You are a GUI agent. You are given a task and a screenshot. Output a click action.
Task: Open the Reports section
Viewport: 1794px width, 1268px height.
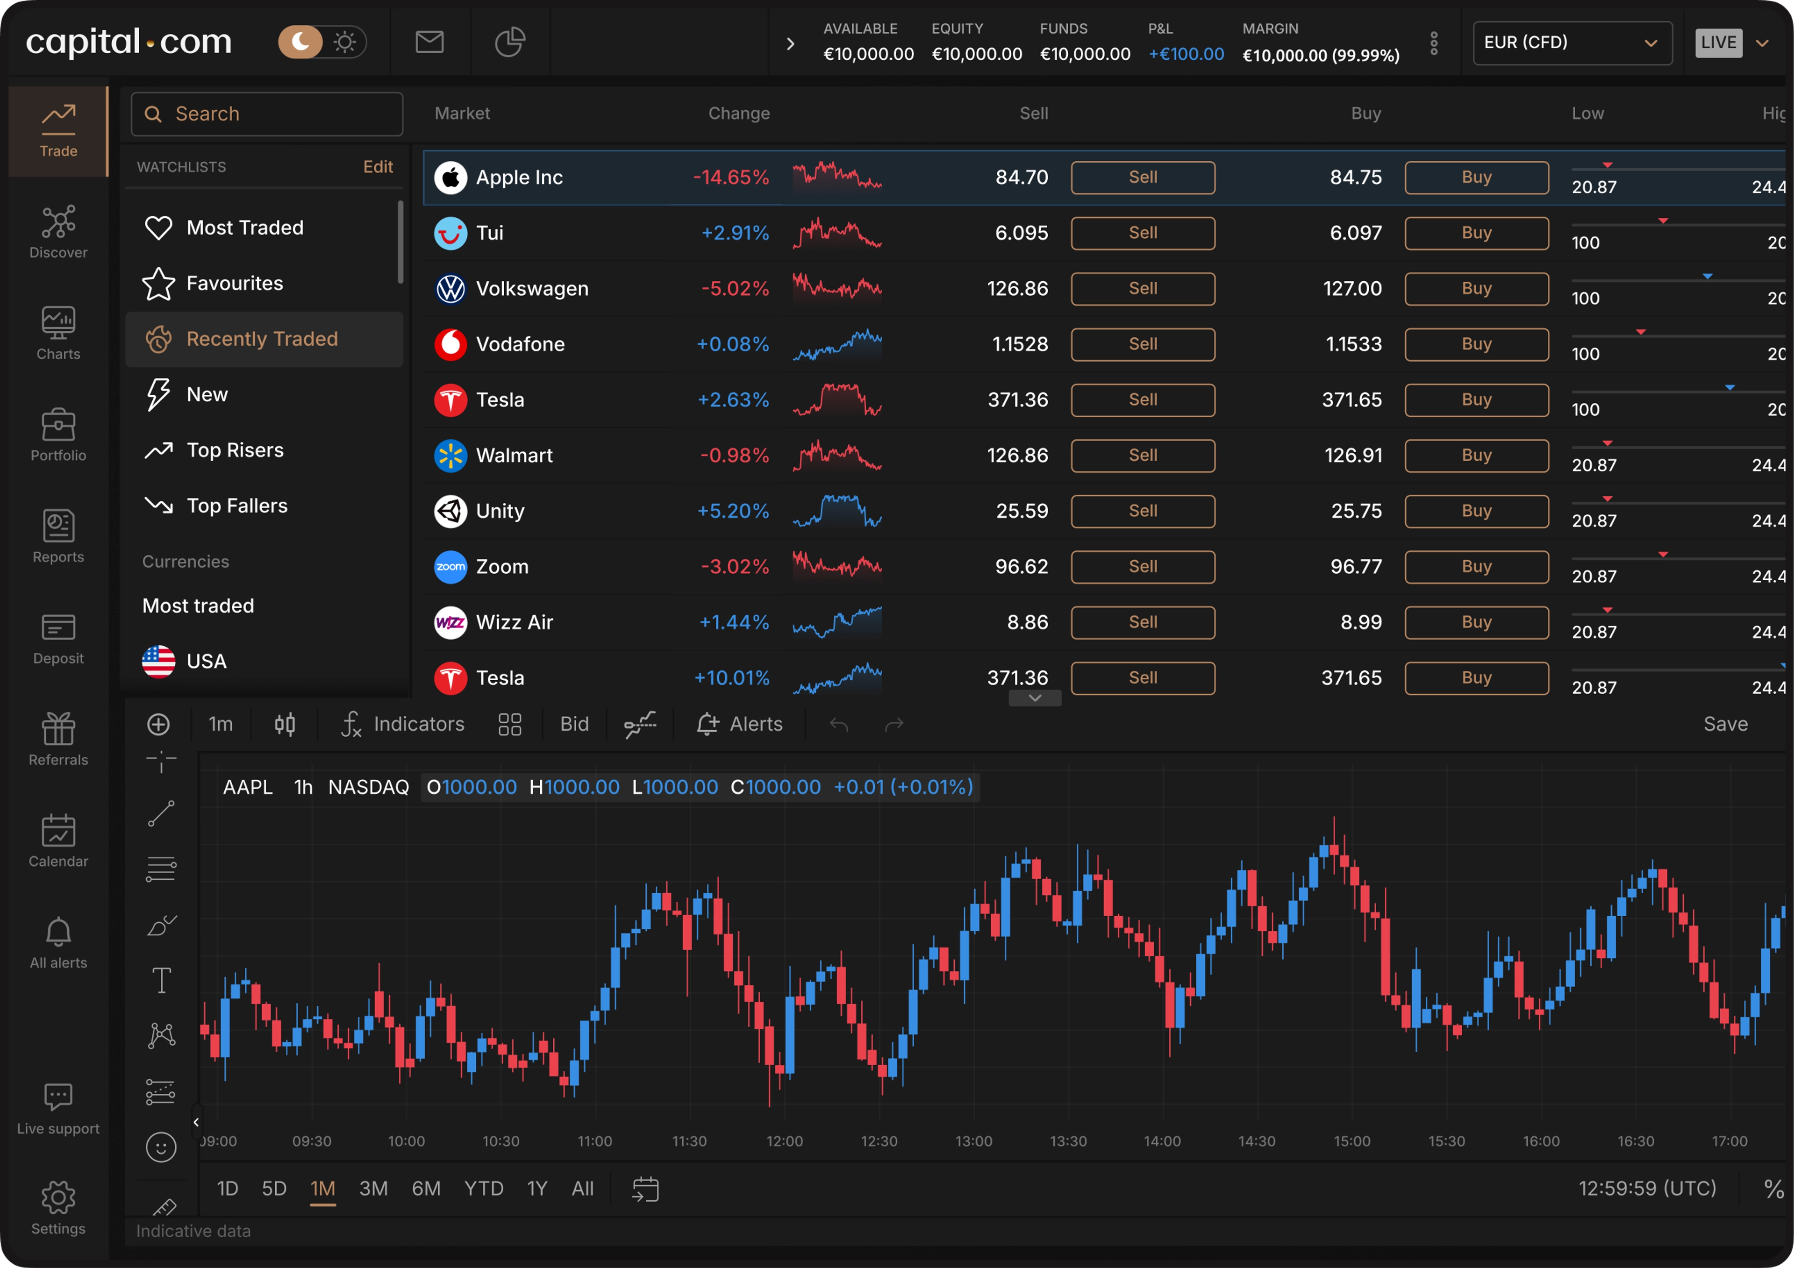[x=58, y=537]
